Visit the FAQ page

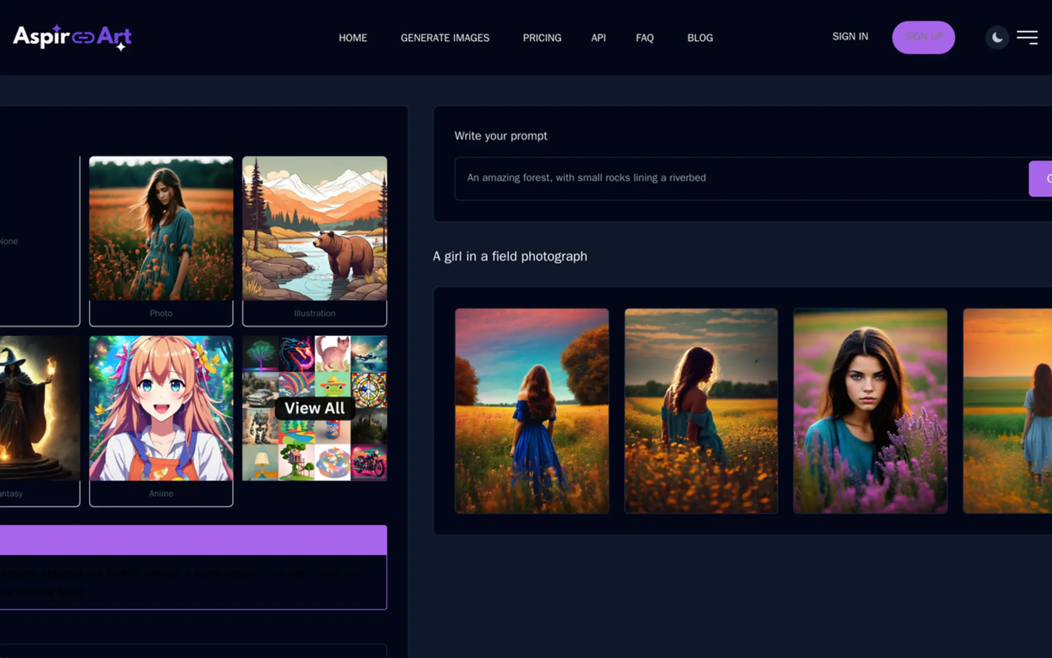point(644,38)
